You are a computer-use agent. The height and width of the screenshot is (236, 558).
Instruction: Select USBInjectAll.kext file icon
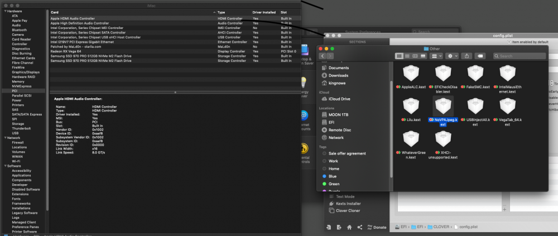coord(475,106)
